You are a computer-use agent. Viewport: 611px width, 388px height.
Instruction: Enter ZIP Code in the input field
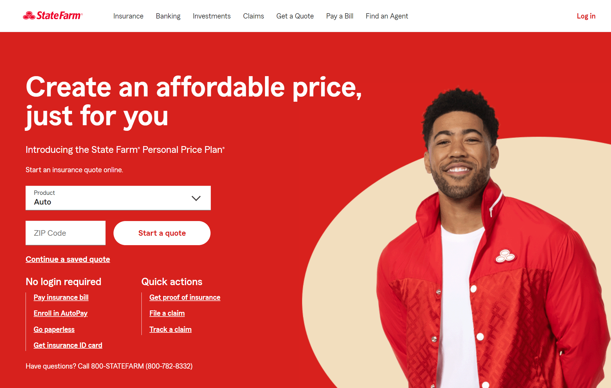point(66,233)
